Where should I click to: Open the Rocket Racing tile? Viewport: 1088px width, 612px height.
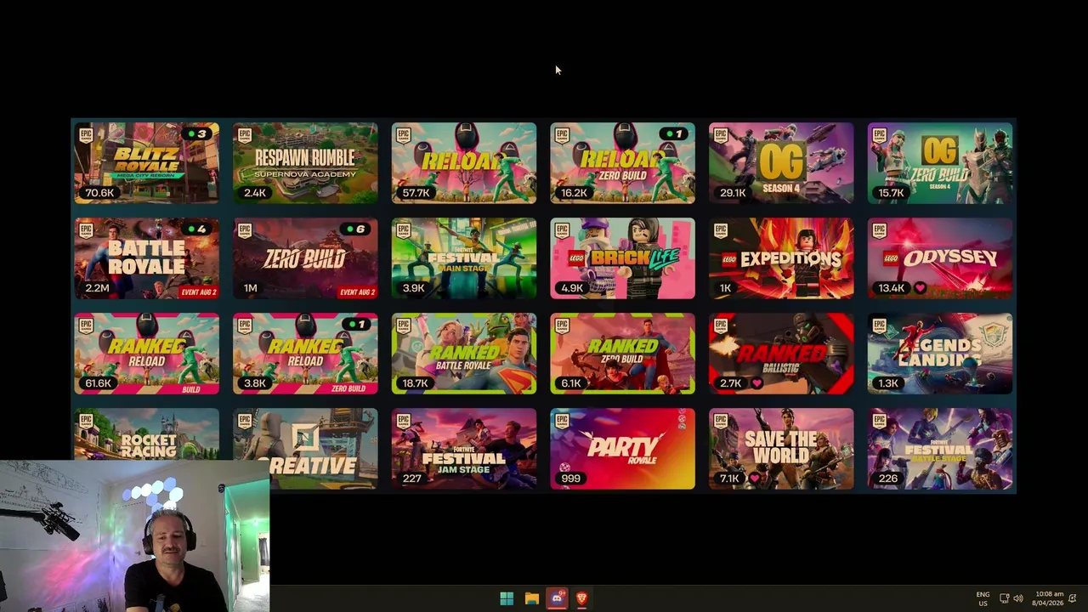(x=146, y=433)
